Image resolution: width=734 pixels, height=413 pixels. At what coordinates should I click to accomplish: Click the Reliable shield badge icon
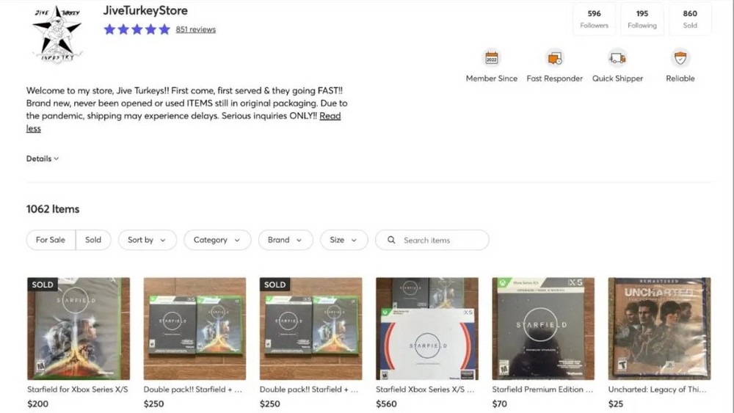tap(680, 58)
